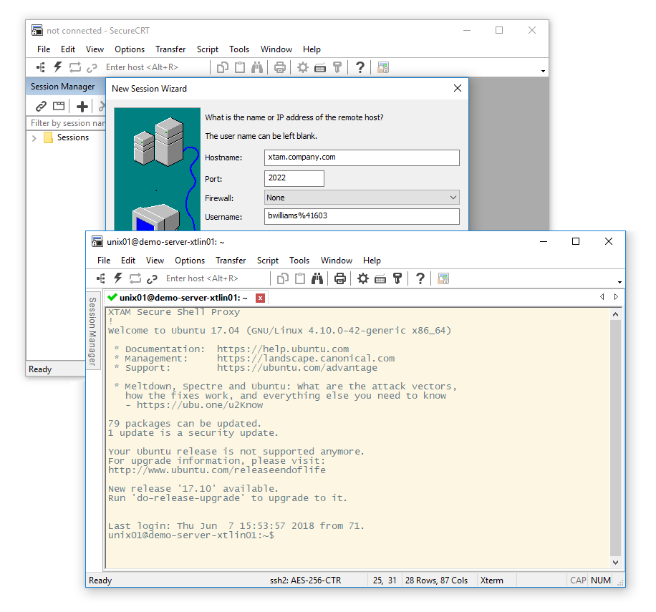Open the Script menu in back window

(207, 49)
